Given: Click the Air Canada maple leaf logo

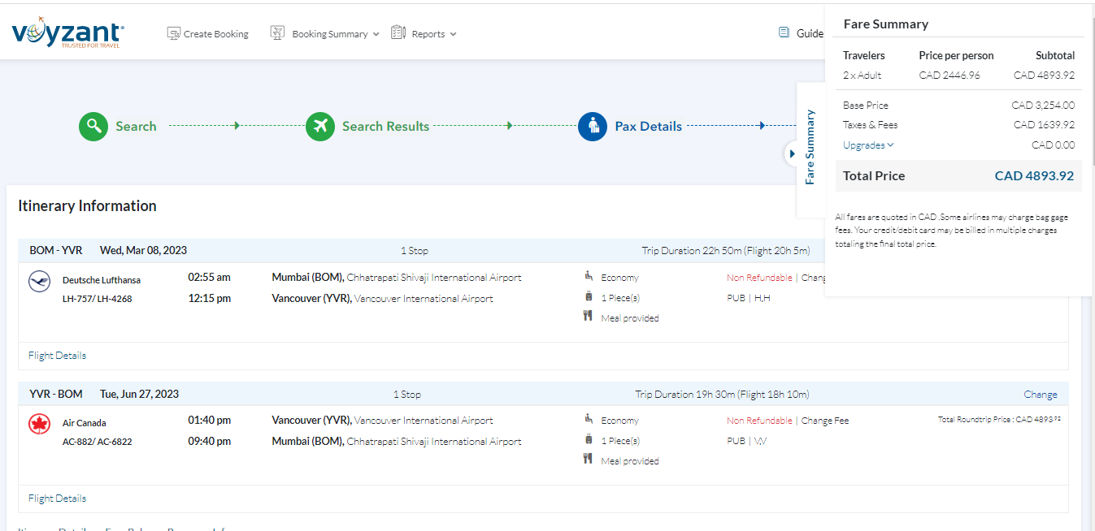Looking at the screenshot, I should 39,425.
